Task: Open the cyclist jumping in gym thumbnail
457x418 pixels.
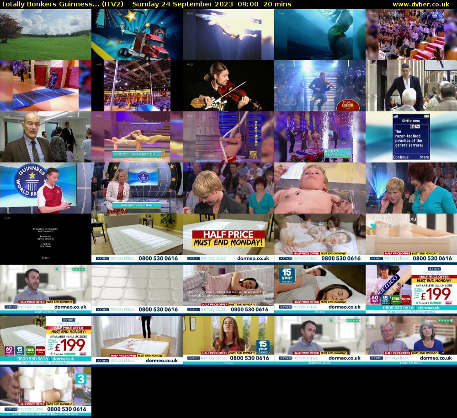Action: pyautogui.click(x=46, y=86)
